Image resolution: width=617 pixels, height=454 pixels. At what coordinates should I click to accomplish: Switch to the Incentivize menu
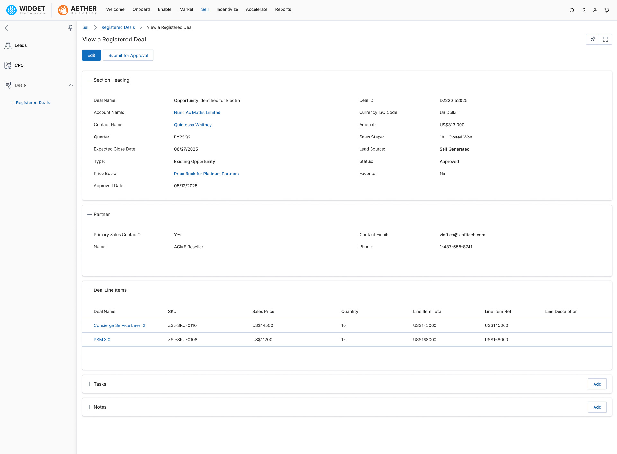click(x=227, y=9)
